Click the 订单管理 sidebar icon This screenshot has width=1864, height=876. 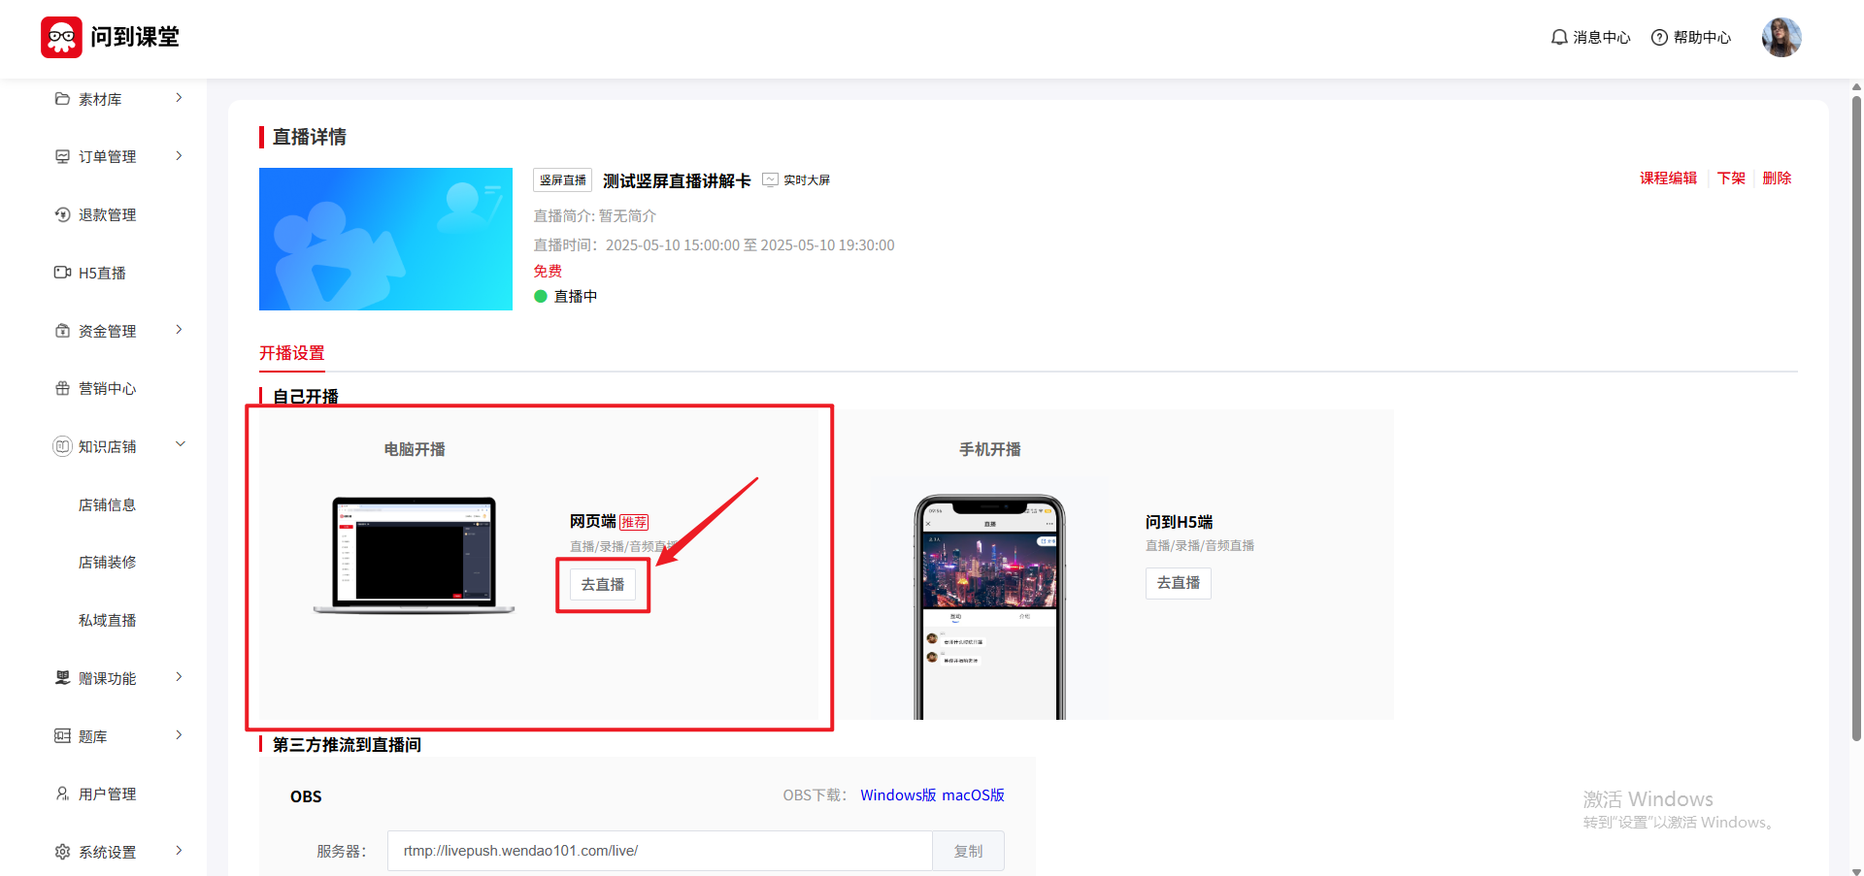62,156
